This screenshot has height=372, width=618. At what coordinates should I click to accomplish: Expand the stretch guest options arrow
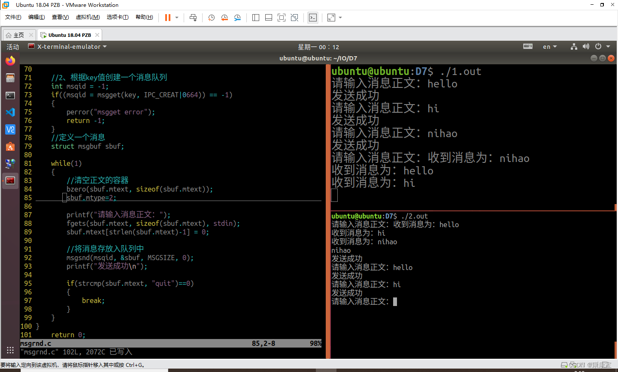coord(340,18)
